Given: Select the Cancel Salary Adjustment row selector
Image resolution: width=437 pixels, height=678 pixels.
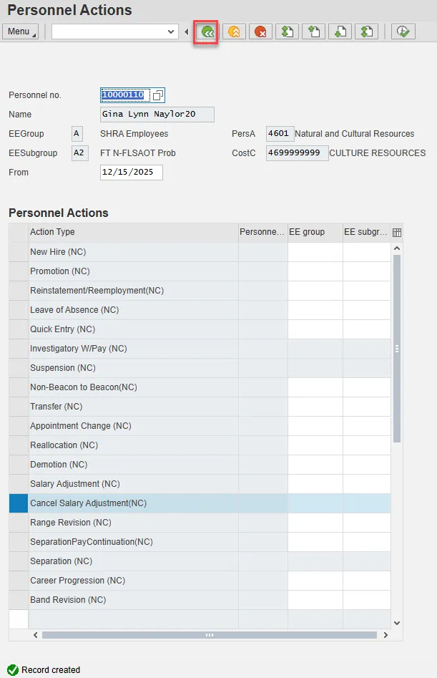Looking at the screenshot, I should (x=18, y=503).
